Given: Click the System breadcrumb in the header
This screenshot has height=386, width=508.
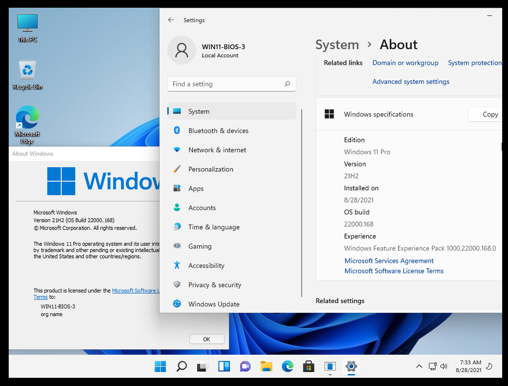Looking at the screenshot, I should point(337,45).
